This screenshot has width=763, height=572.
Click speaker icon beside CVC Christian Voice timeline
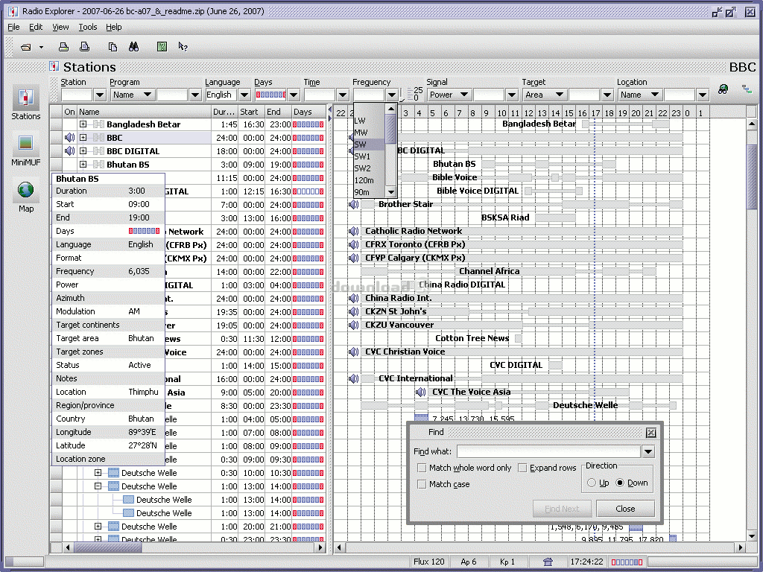point(354,352)
